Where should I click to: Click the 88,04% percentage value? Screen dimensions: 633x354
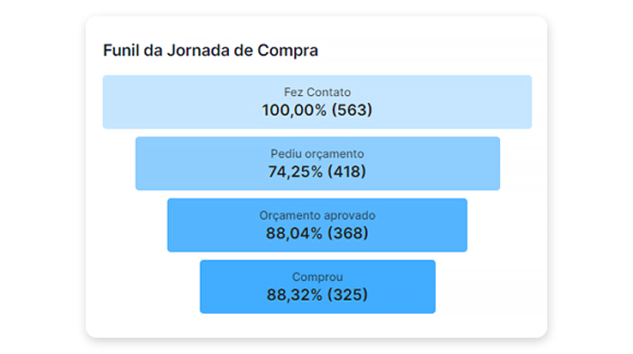(x=296, y=233)
